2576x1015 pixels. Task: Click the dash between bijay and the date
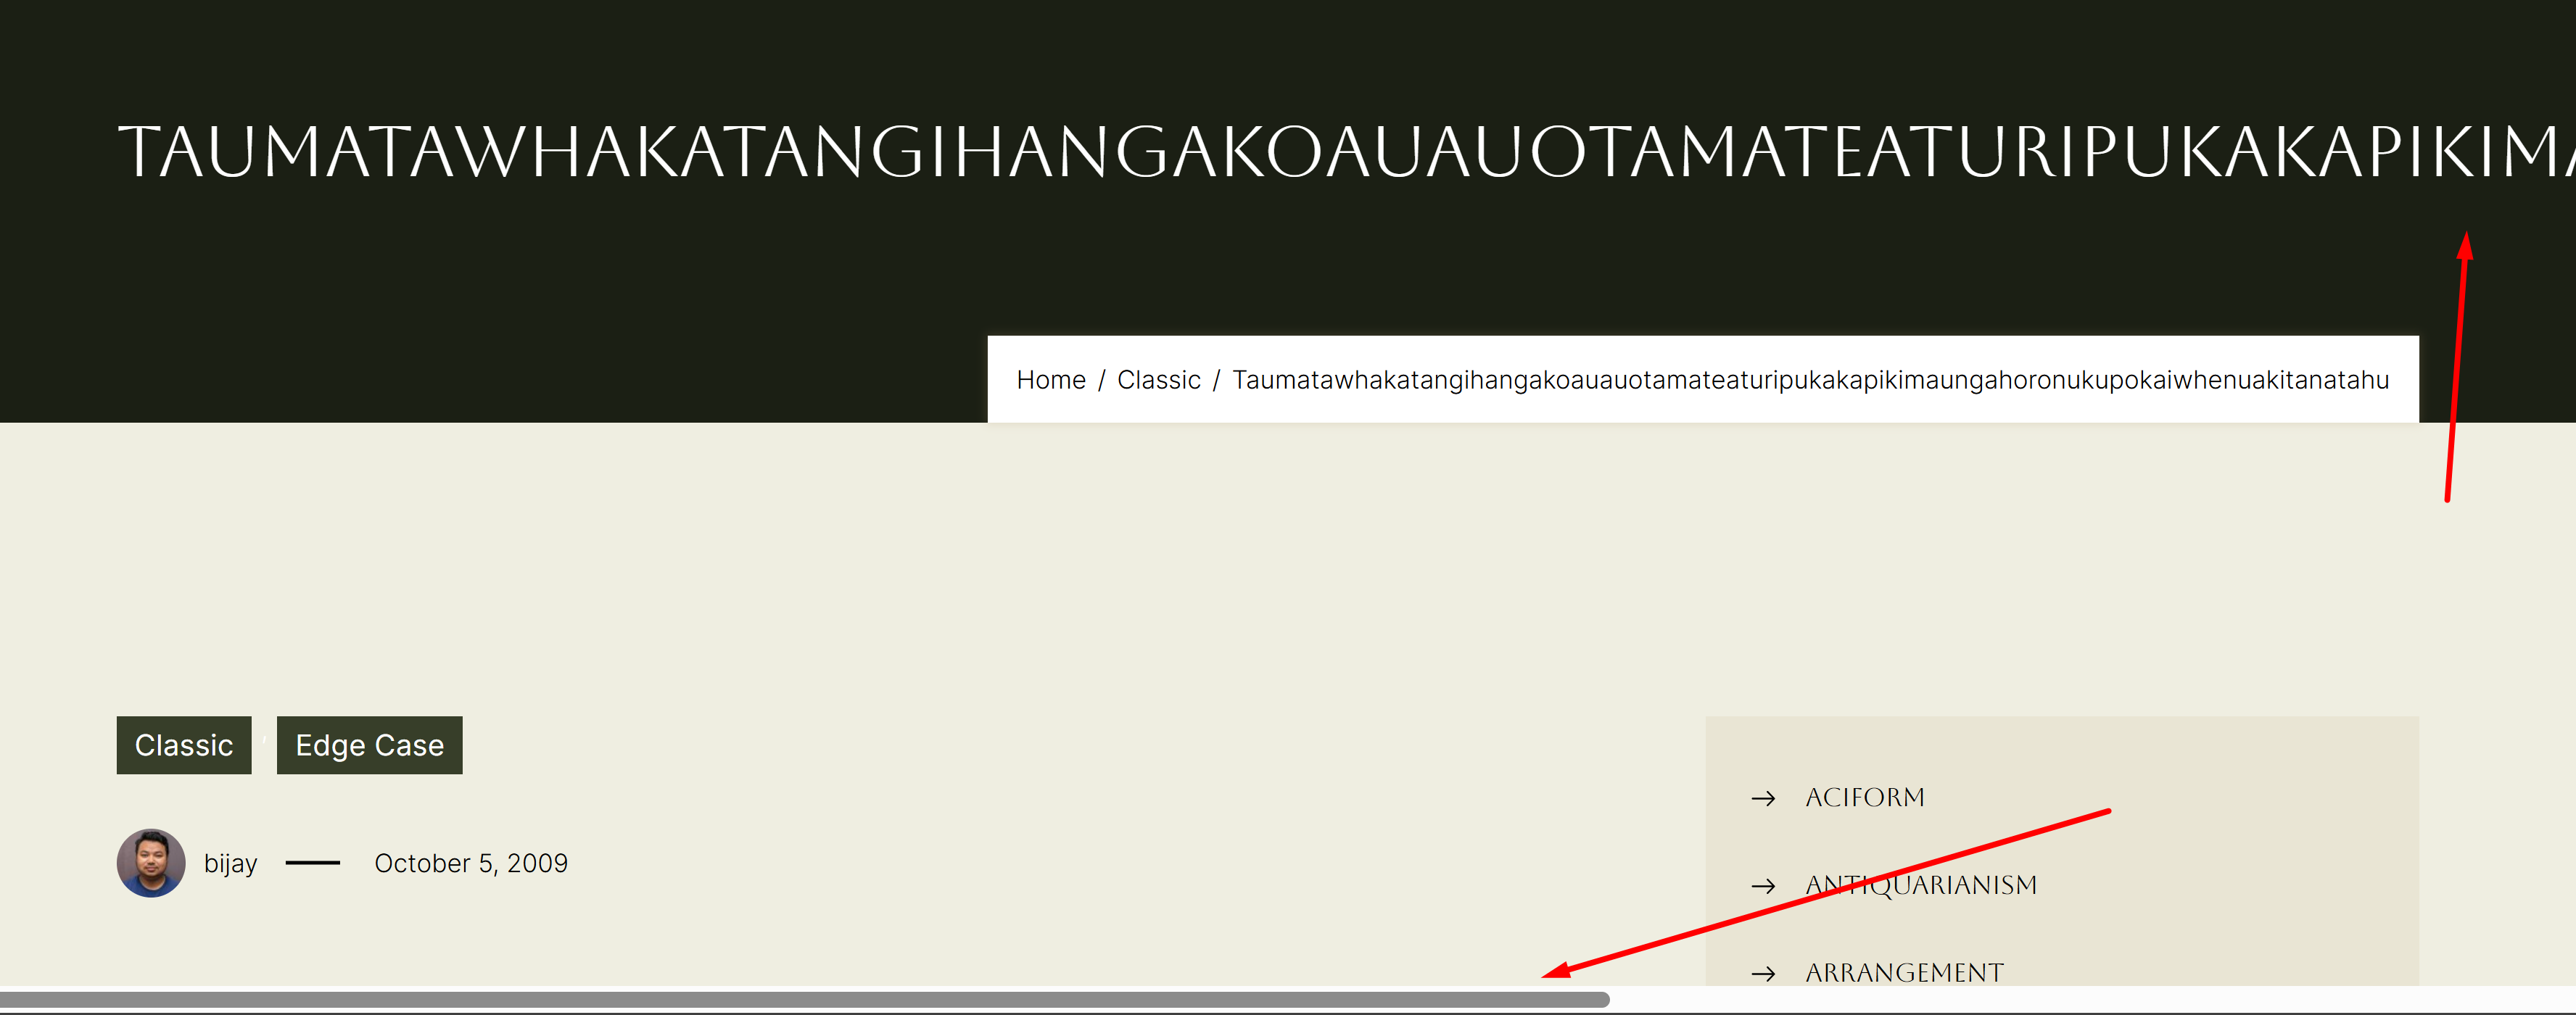coord(313,863)
